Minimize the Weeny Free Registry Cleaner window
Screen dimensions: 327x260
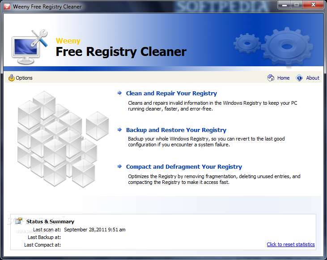pos(285,5)
